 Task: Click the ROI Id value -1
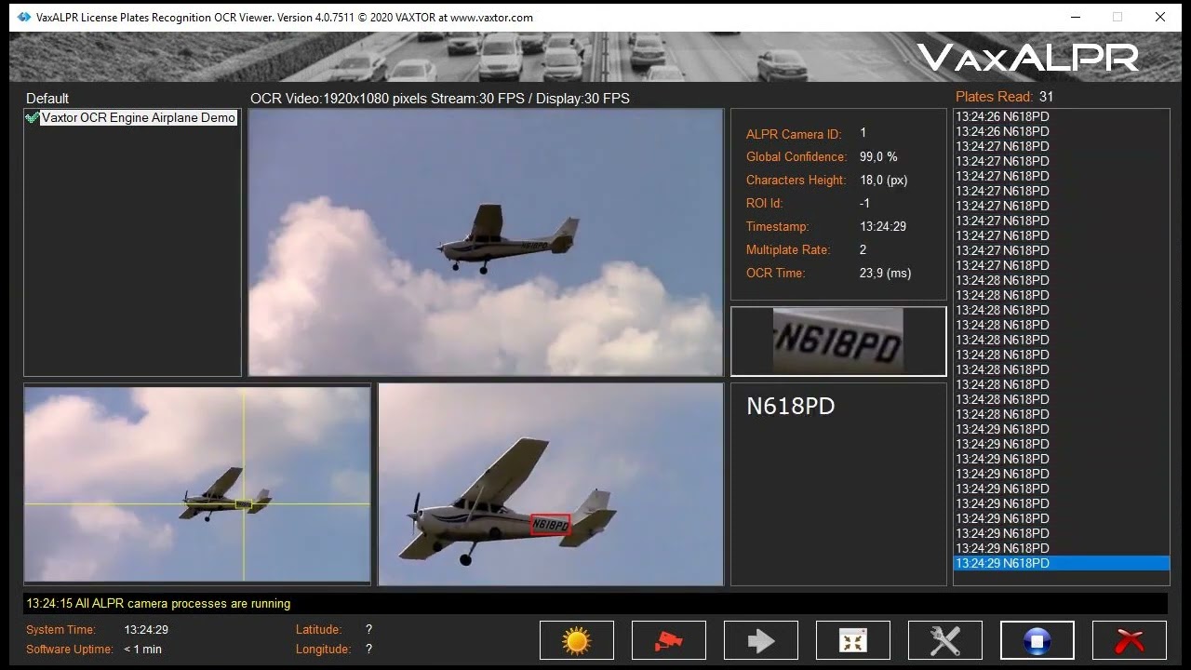click(865, 203)
